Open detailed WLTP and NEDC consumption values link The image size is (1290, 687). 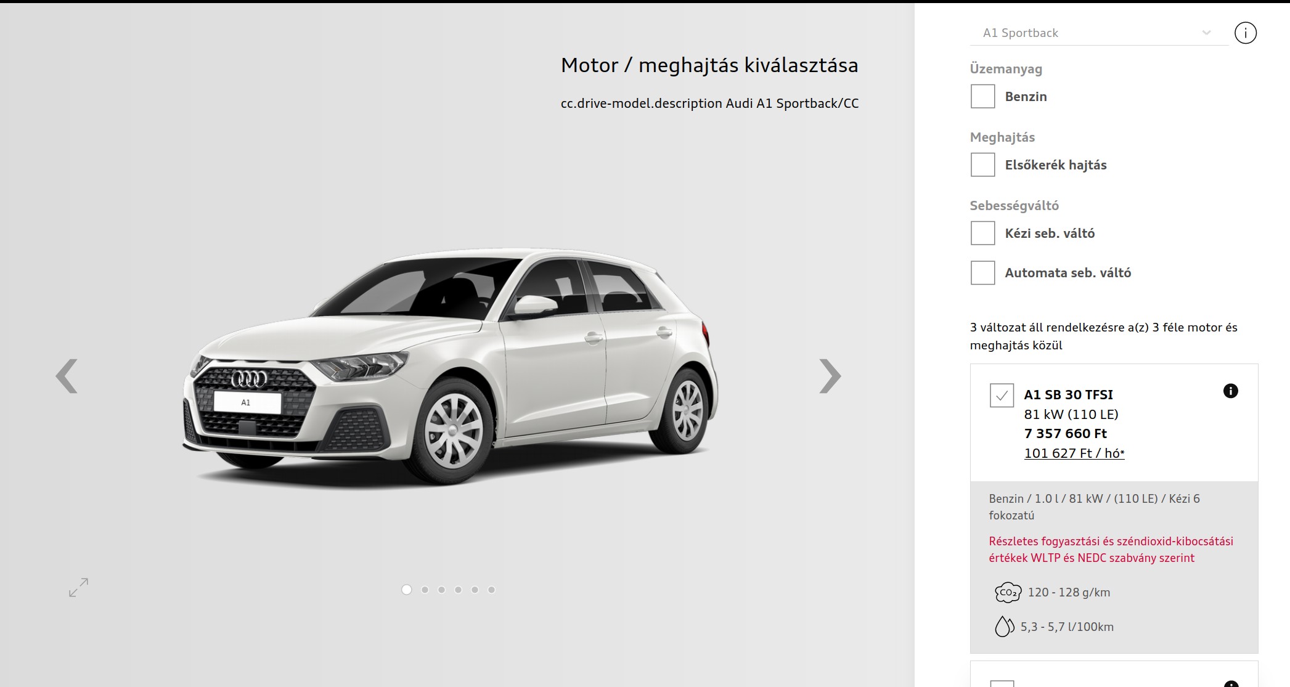[x=1111, y=550]
